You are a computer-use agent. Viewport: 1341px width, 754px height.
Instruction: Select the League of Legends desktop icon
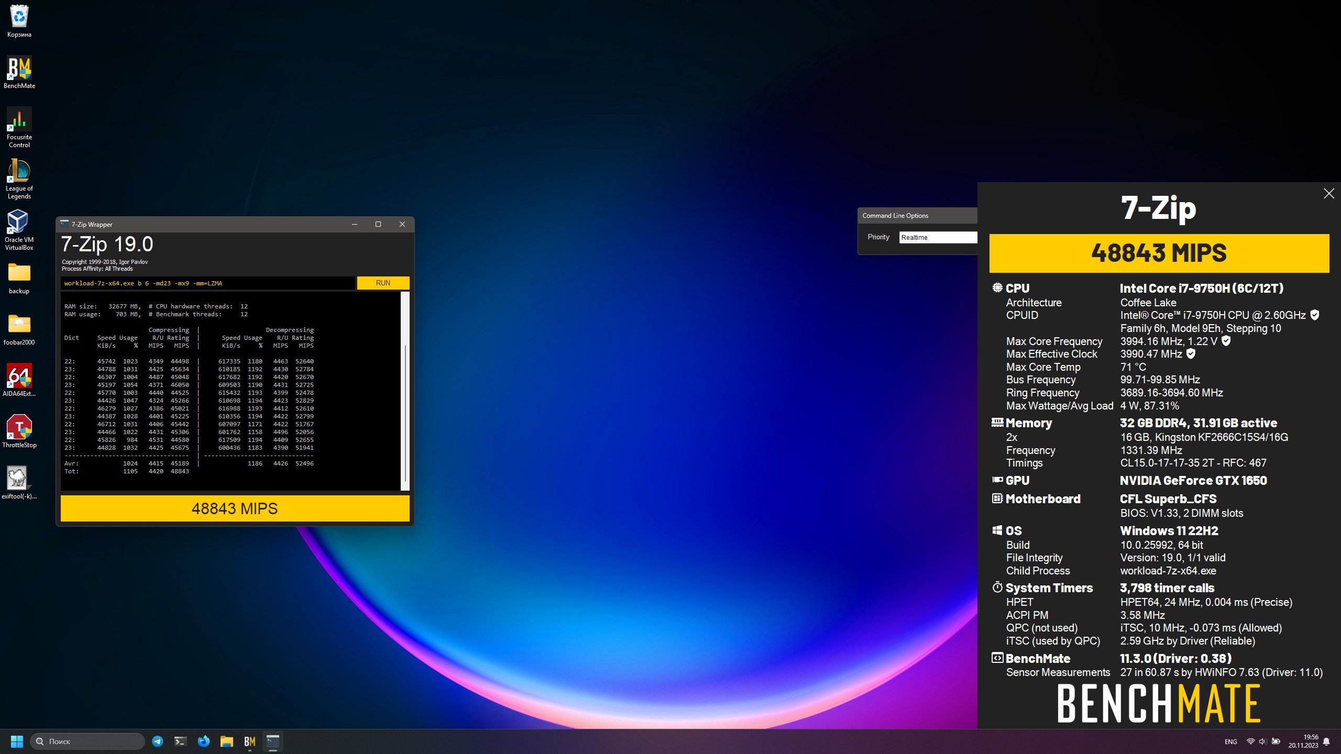click(x=19, y=179)
